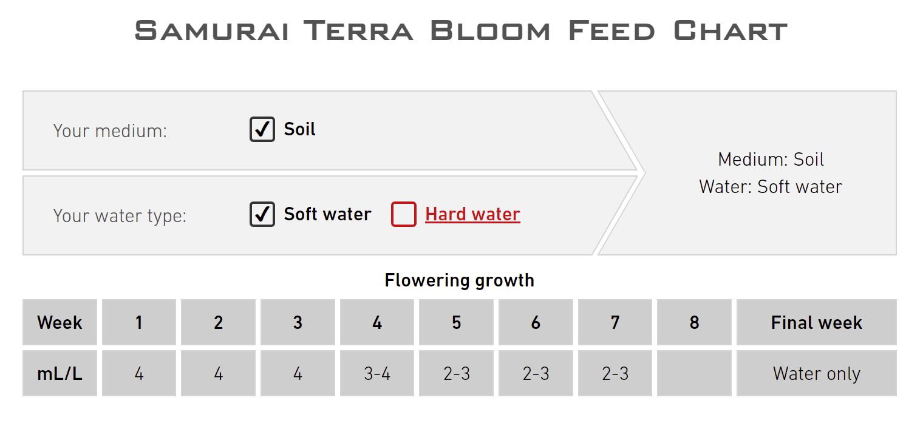This screenshot has height=423, width=923.
Task: Select the Week 8 column header
Action: [694, 322]
